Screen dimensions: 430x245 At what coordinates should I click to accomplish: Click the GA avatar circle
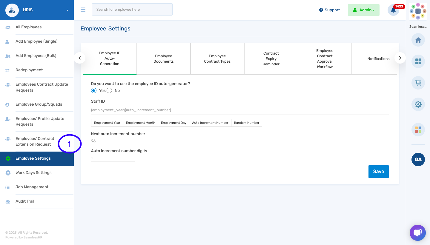[418, 159]
